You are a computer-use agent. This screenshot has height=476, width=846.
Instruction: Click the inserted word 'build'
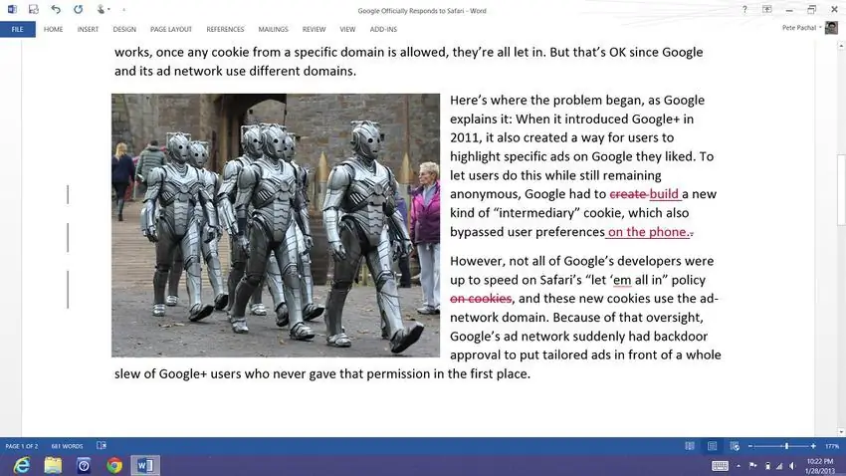point(664,194)
